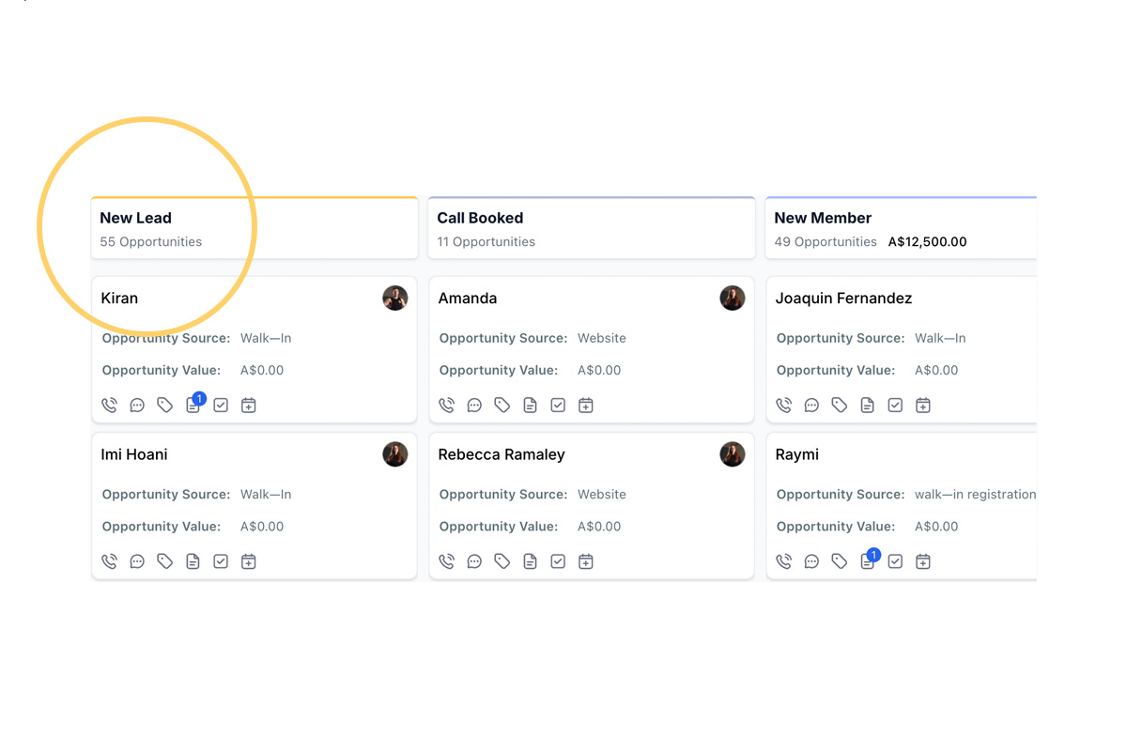This screenshot has height=751, width=1127.
Task: Click the phone icon on Kiran's card
Action: (110, 406)
